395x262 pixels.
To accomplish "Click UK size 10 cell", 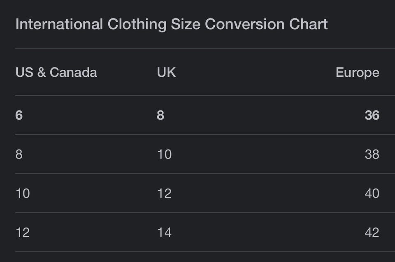I will click(x=164, y=154).
